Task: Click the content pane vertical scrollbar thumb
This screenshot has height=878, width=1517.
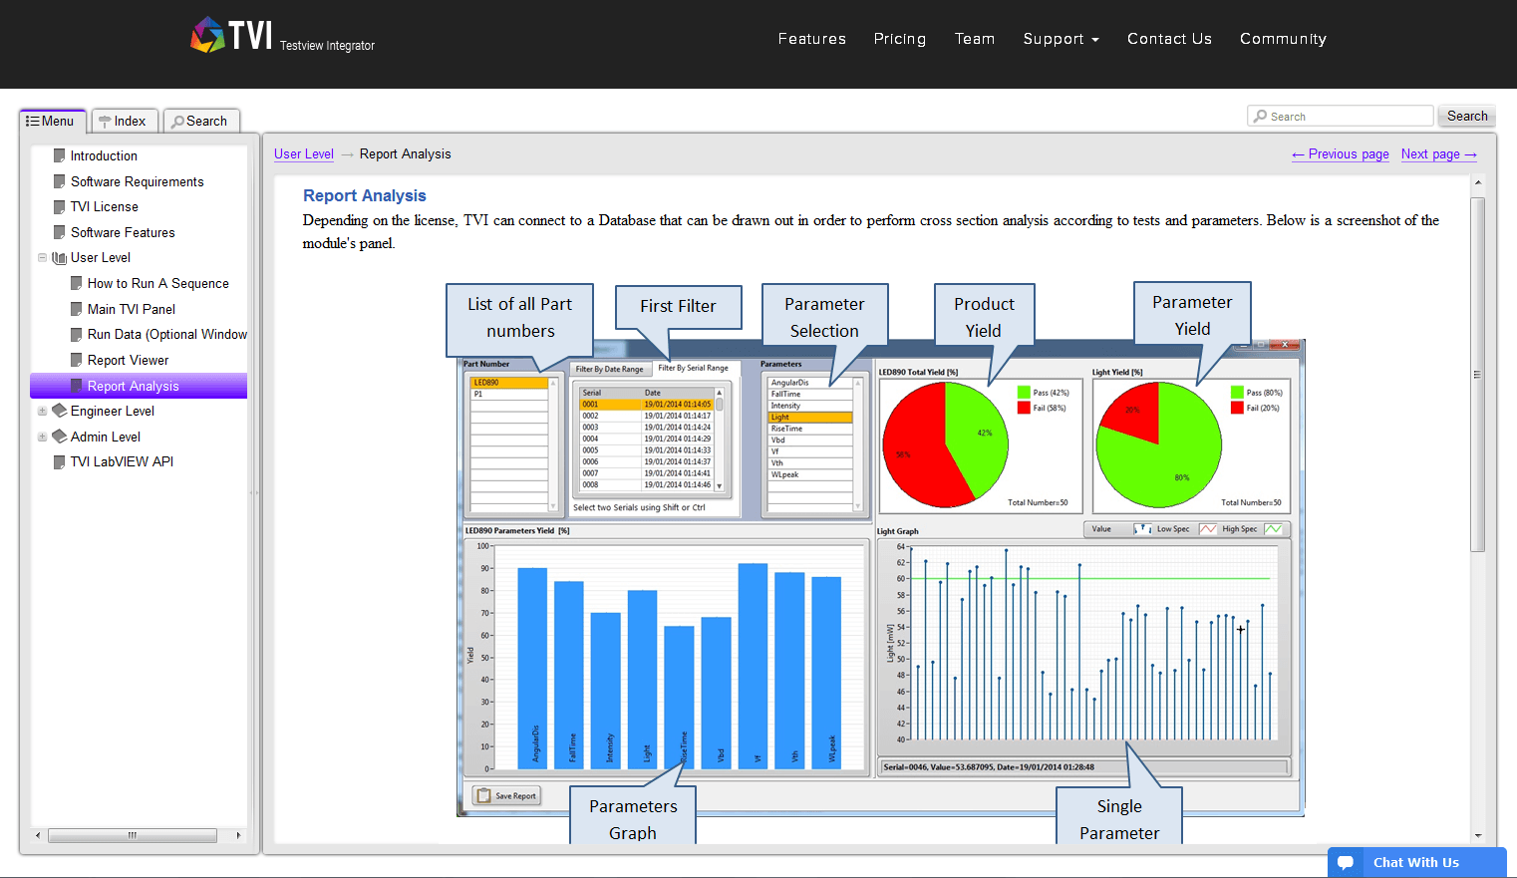Action: click(x=1478, y=375)
